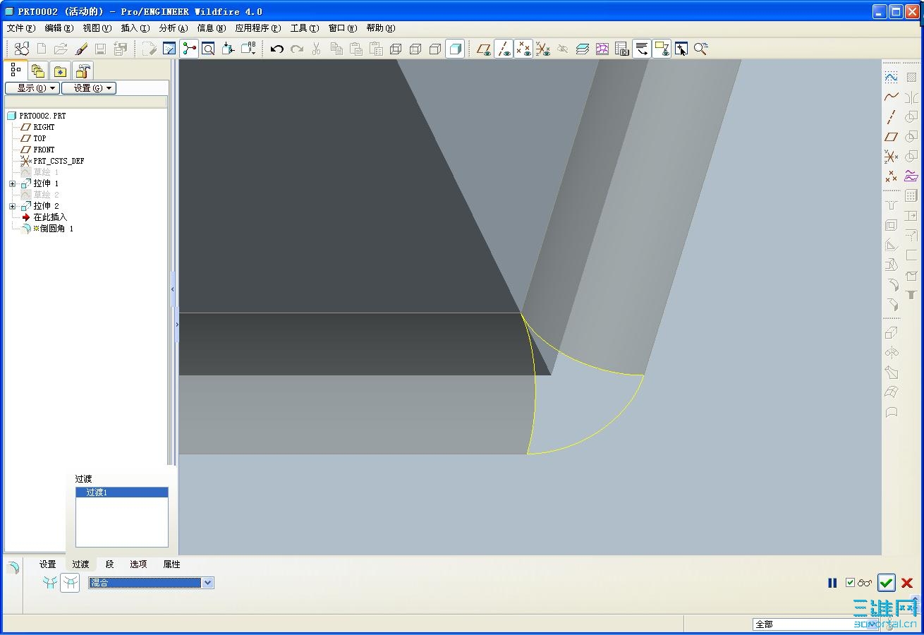
Task: Open the favorites tab icon
Action: point(60,71)
